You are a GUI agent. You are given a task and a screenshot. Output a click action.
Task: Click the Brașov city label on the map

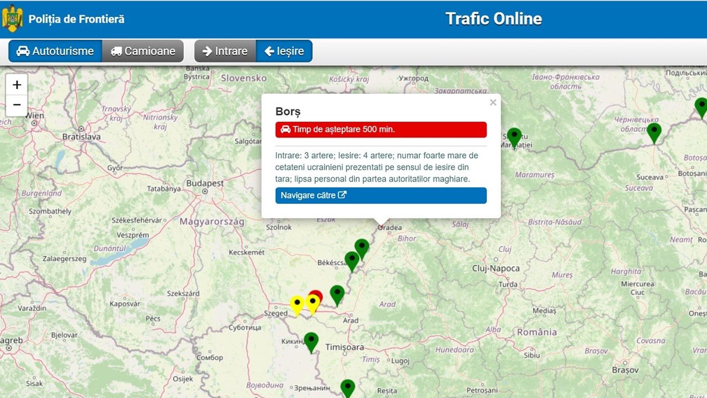tap(626, 370)
